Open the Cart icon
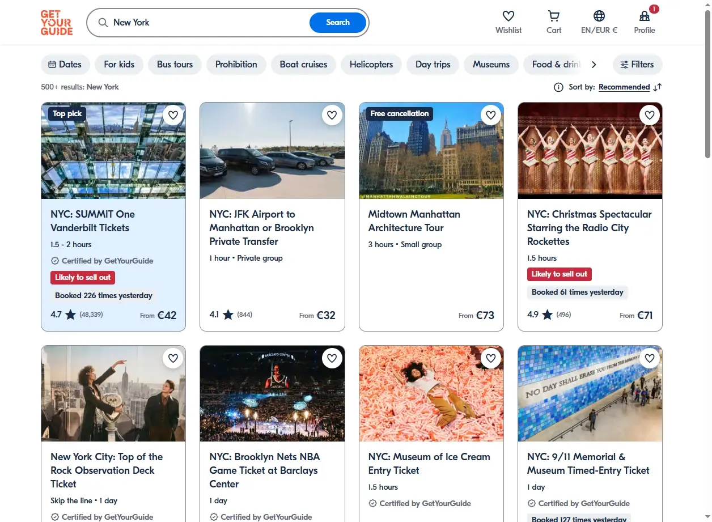 point(554,16)
